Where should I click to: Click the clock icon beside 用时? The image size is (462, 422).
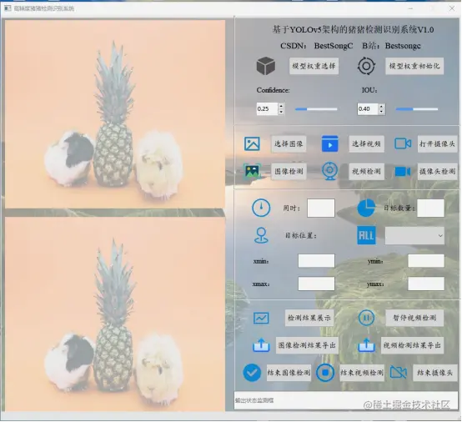pos(261,208)
